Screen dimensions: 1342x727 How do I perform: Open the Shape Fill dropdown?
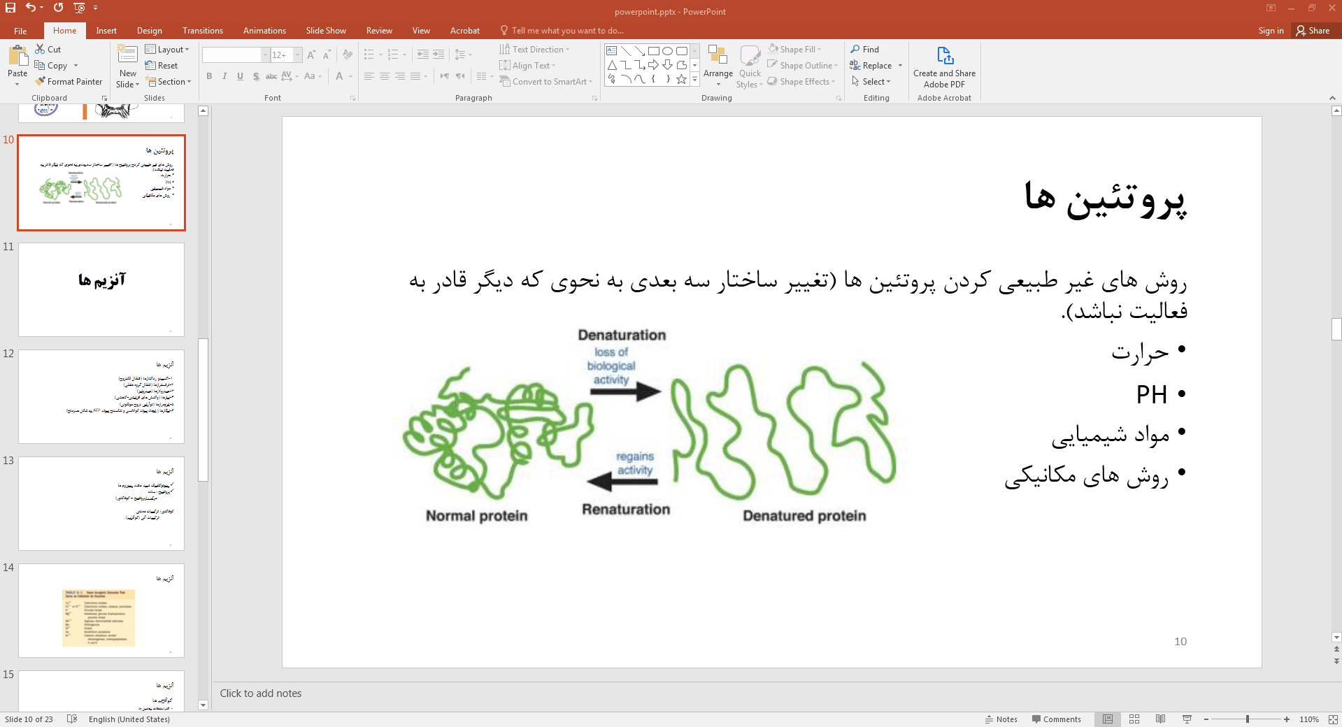coord(796,50)
